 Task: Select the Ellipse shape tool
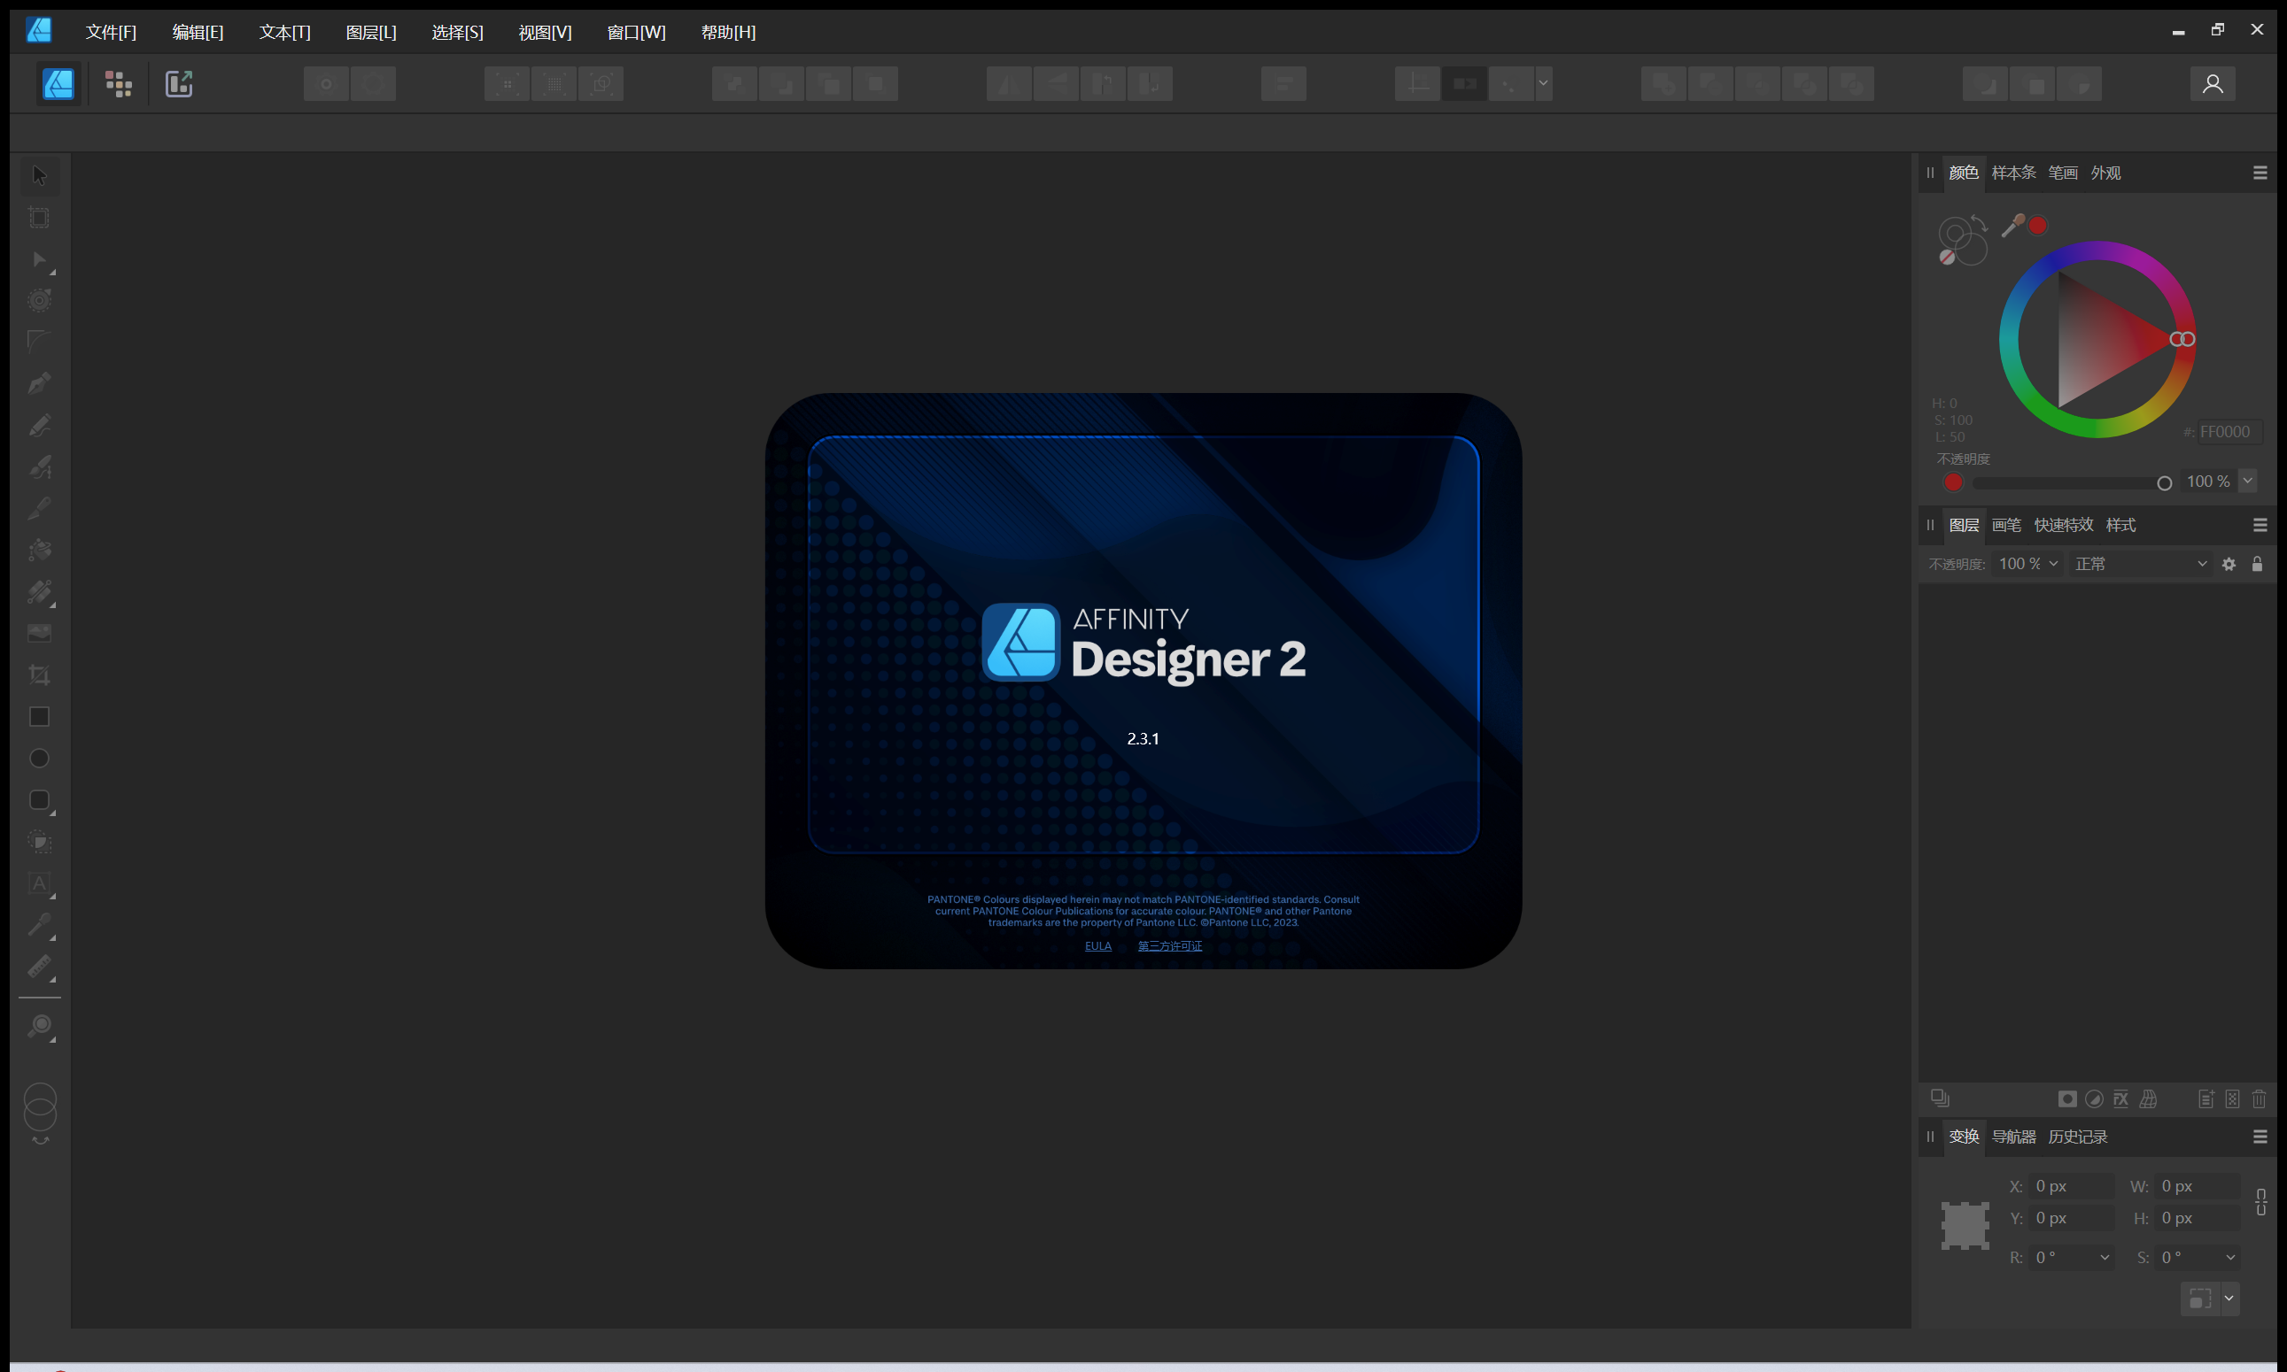pos(40,759)
